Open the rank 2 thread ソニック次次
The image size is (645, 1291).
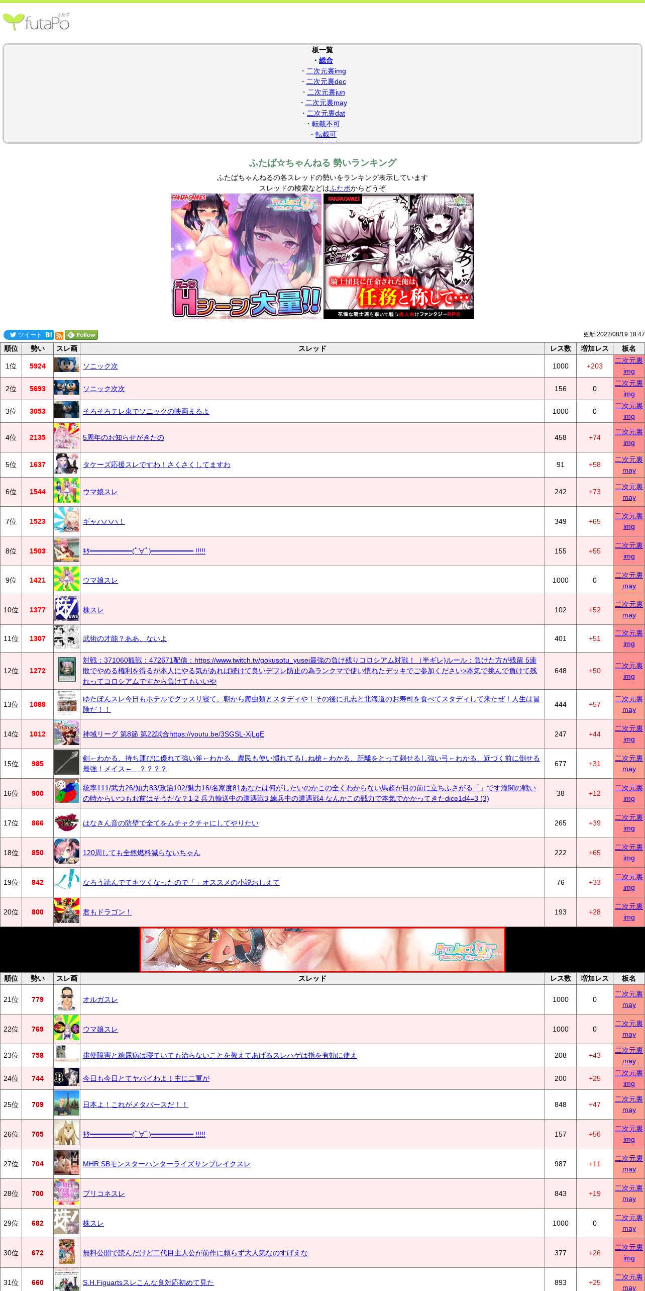point(103,389)
